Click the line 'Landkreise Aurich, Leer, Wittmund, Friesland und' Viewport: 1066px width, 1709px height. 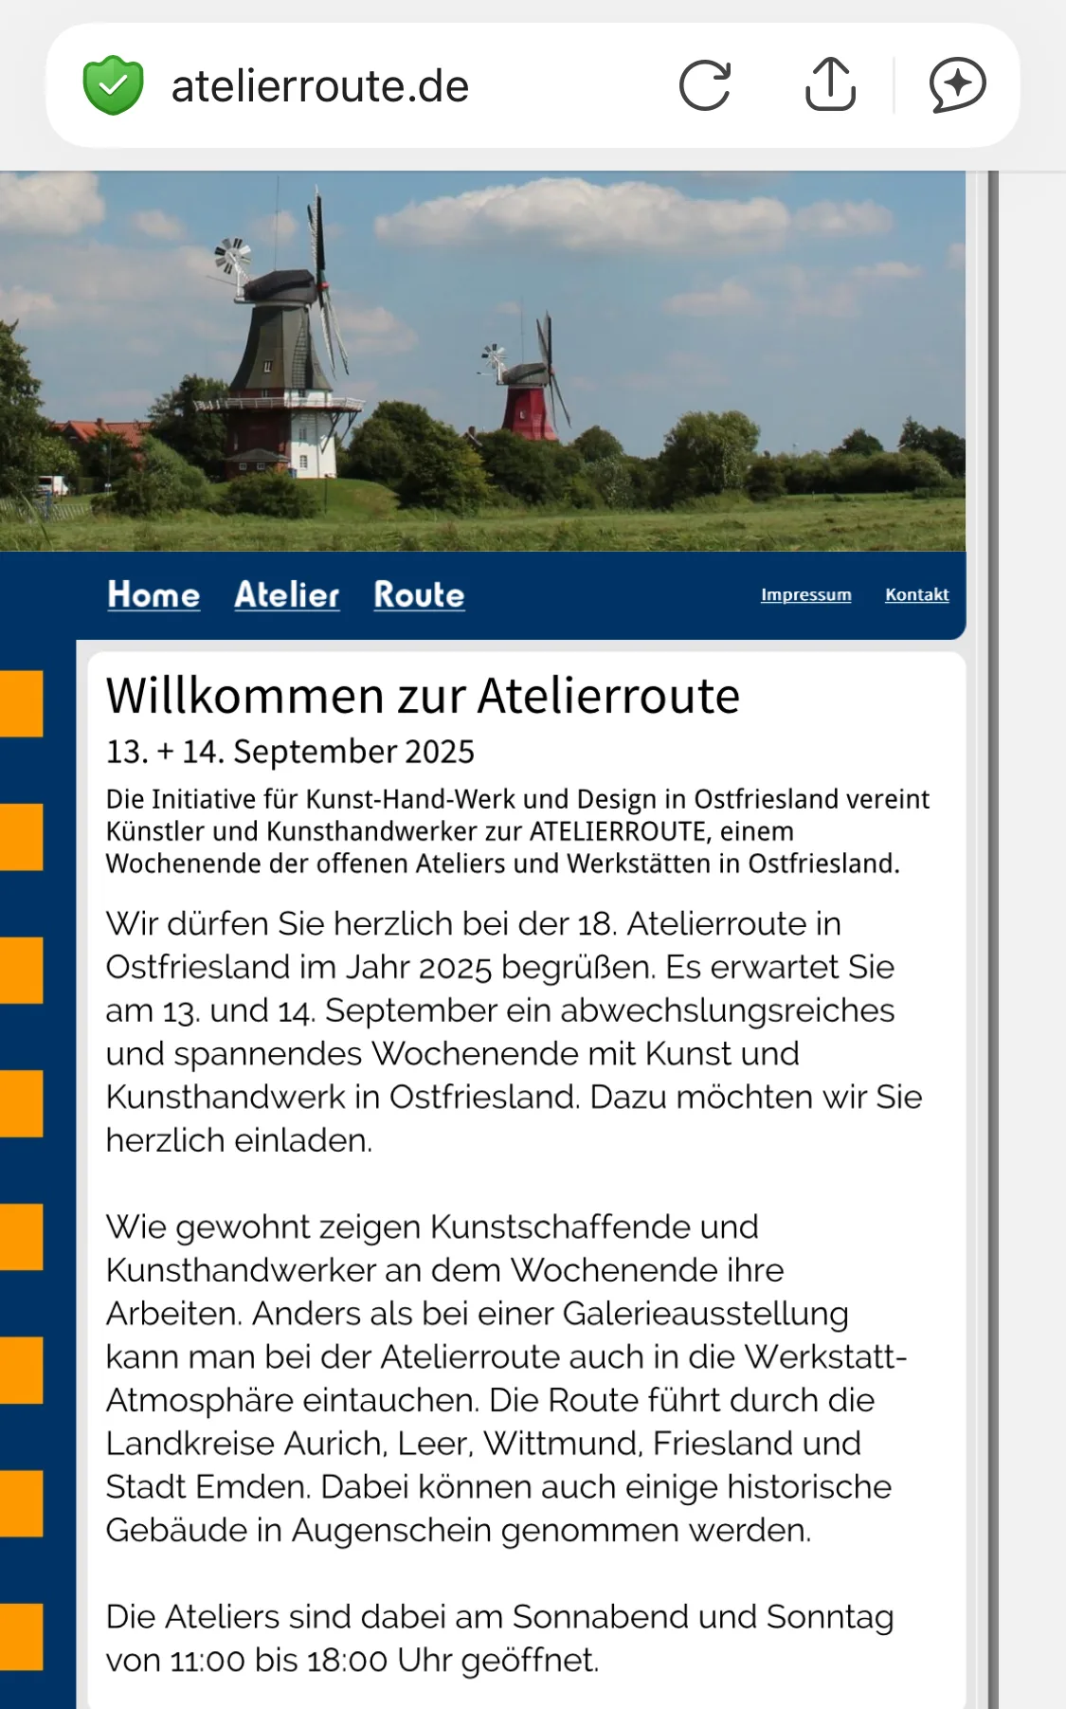pyautogui.click(x=483, y=1443)
